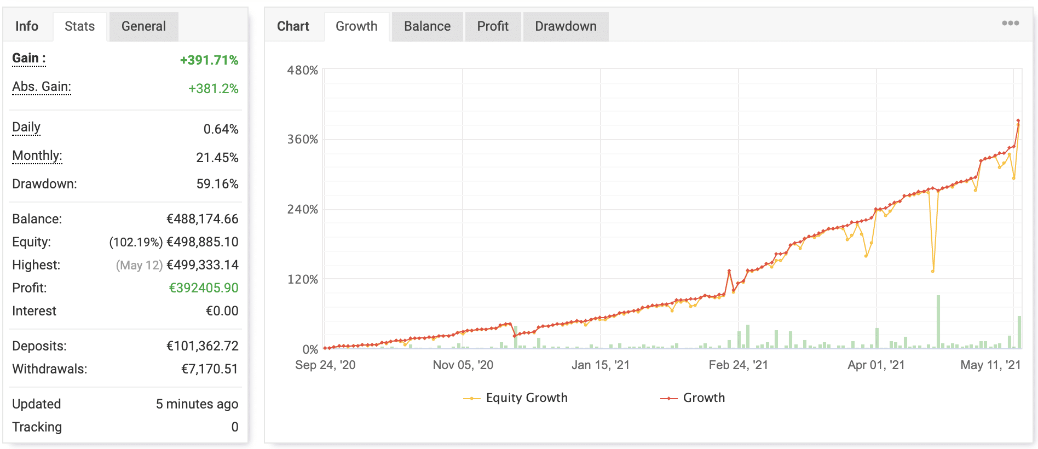Click the Gain label link
The image size is (1038, 449).
(x=28, y=59)
